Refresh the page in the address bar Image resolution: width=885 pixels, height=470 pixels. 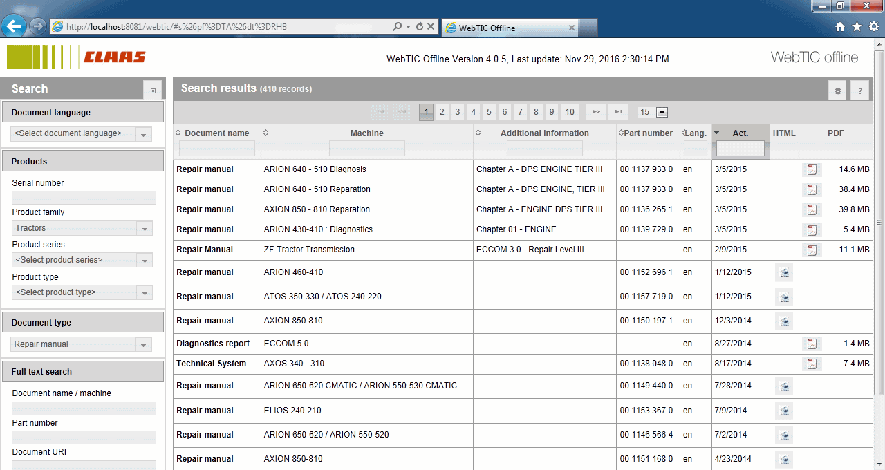tap(419, 27)
